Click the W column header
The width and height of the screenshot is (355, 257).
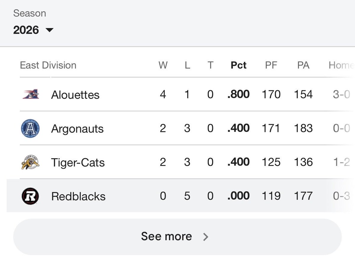163,65
